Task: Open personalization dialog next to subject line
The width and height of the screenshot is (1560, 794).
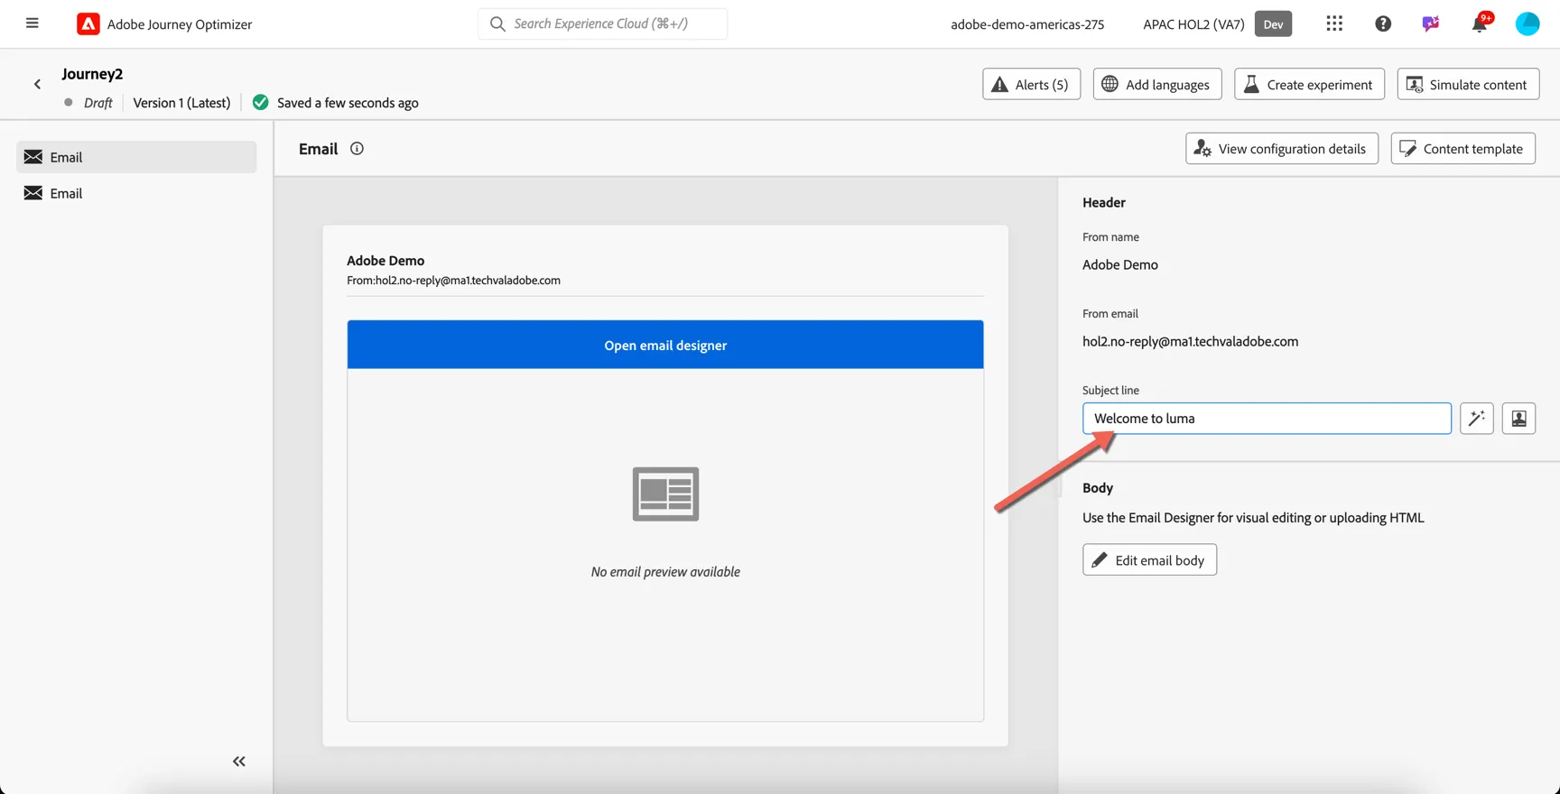Action: coord(1518,419)
